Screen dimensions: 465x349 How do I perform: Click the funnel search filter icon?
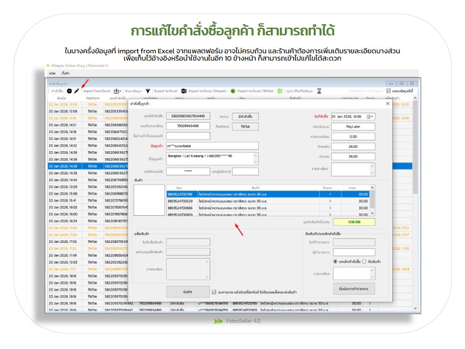pyautogui.click(x=148, y=91)
